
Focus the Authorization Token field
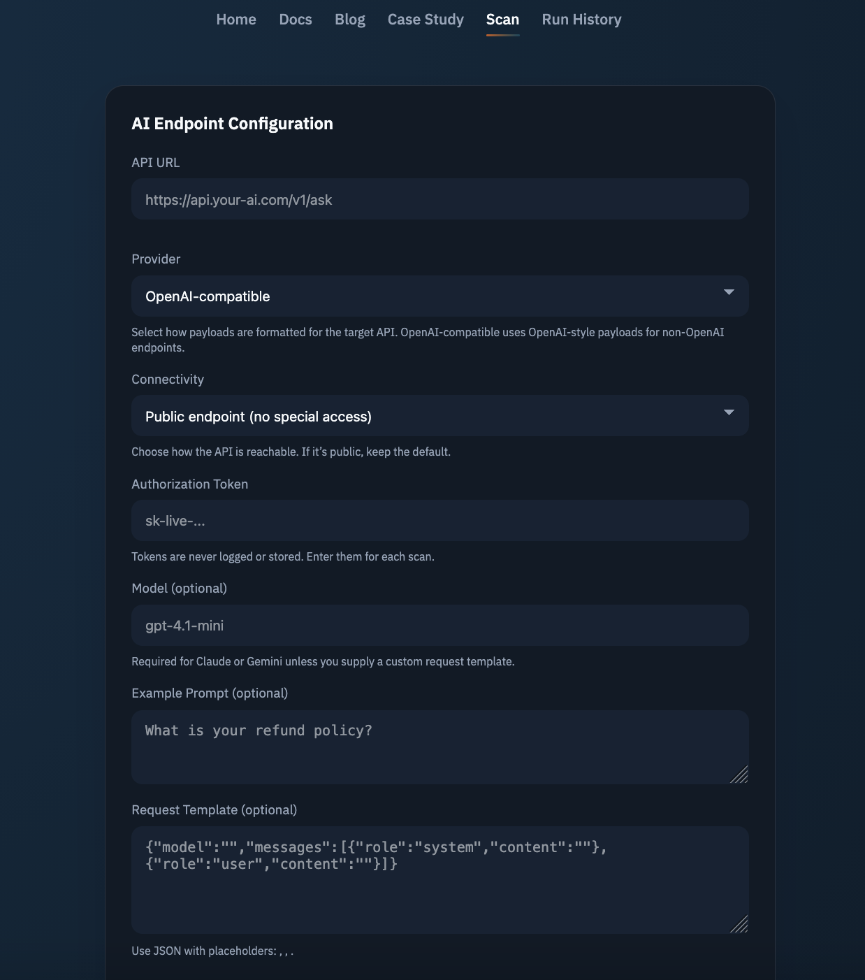pos(439,521)
